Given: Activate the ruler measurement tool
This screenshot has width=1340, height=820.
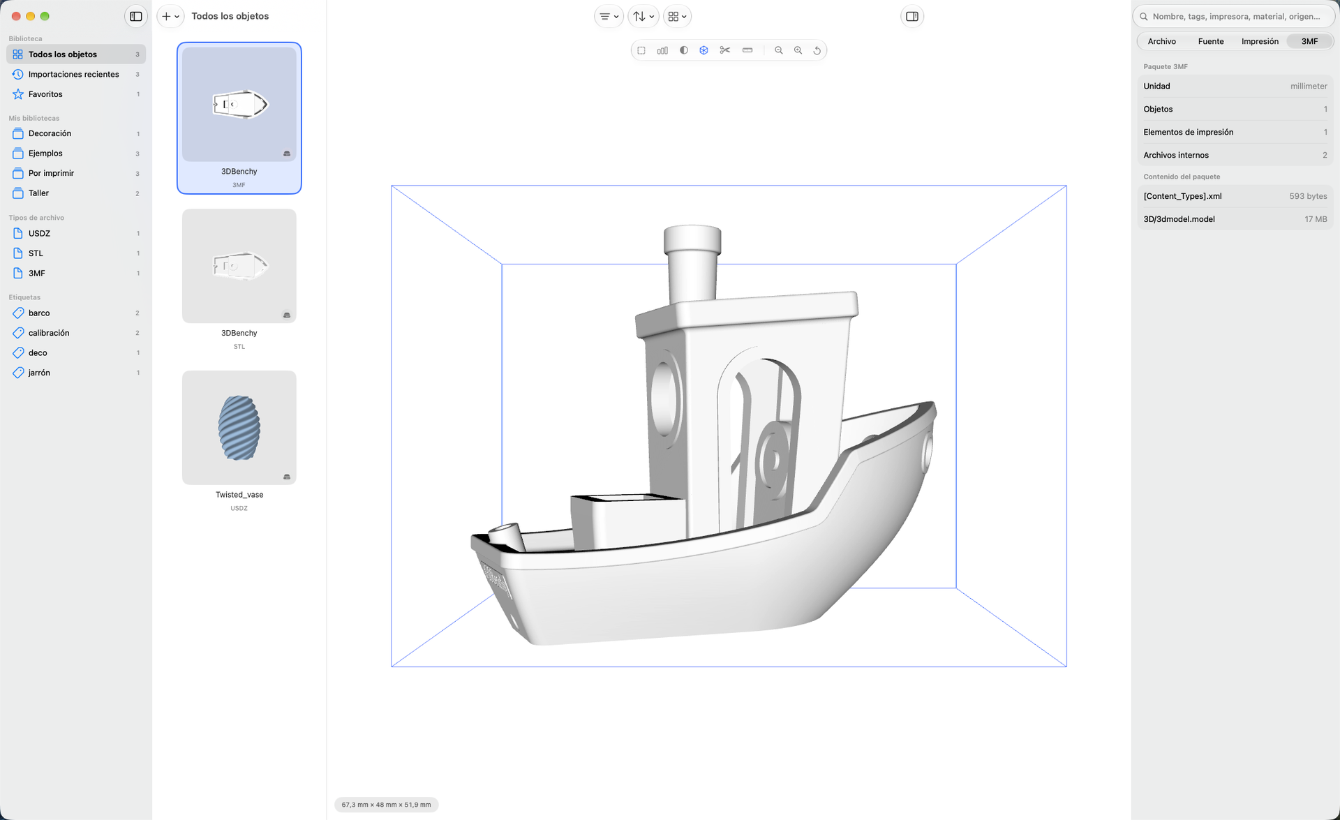Looking at the screenshot, I should pos(747,50).
